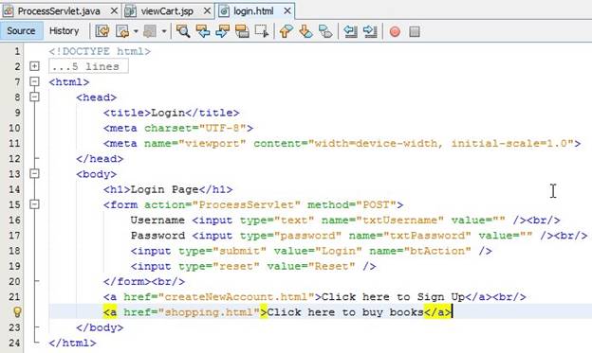Click Shift Line Right icon
Screen dimensions: 592x353
(370, 31)
